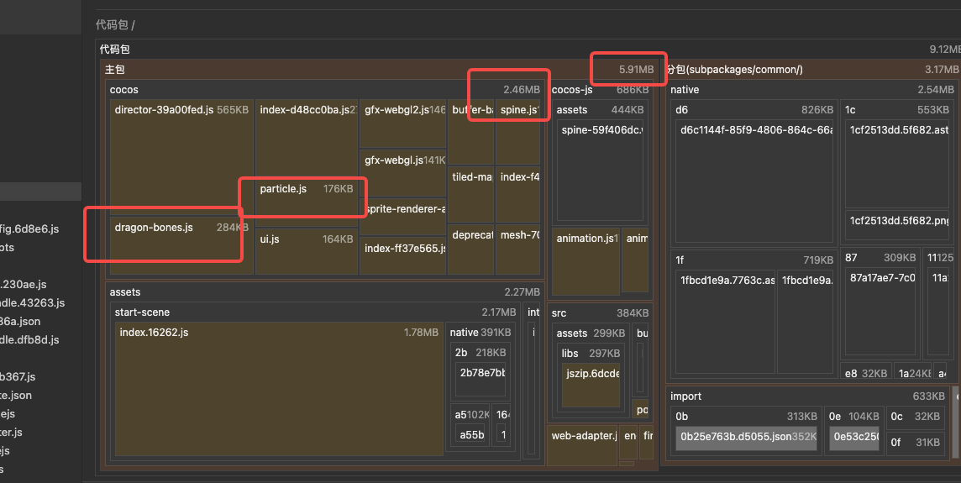
Task: Click the d6c1144f-85f9-4806 block
Action: click(754, 181)
